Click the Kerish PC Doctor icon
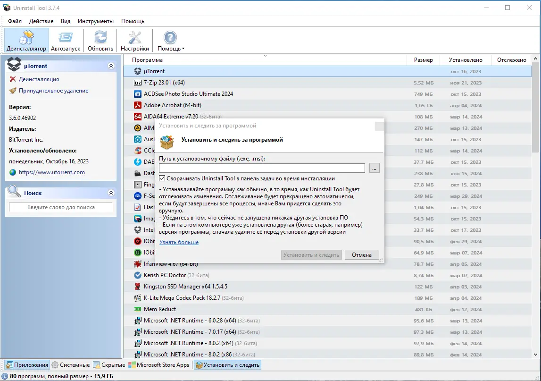The height and width of the screenshot is (381, 541). pyautogui.click(x=138, y=275)
